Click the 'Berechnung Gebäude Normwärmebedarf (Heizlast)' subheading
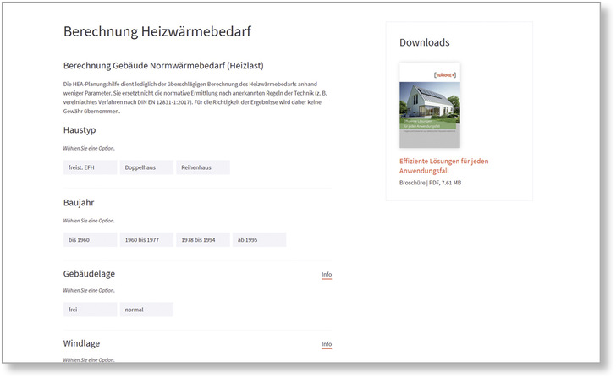This screenshot has width=616, height=378. click(x=167, y=66)
